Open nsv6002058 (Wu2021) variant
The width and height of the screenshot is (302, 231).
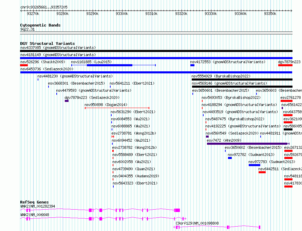click(x=132, y=162)
